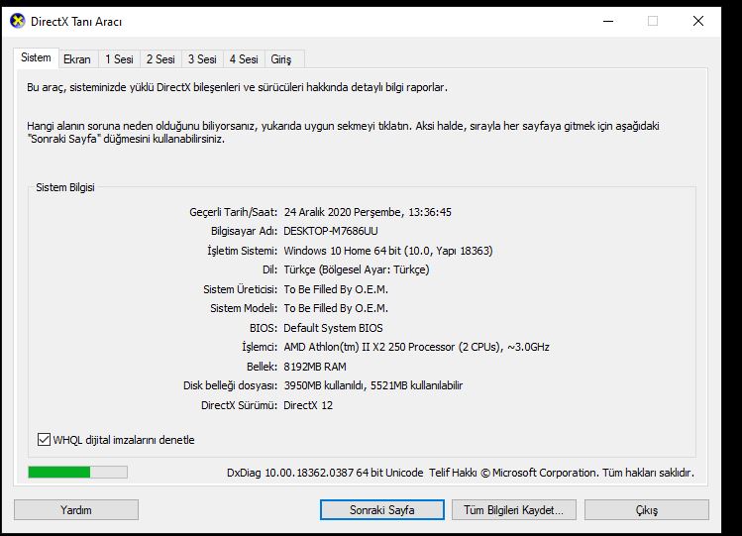Click the BIOS label
The width and height of the screenshot is (742, 536).
(264, 328)
